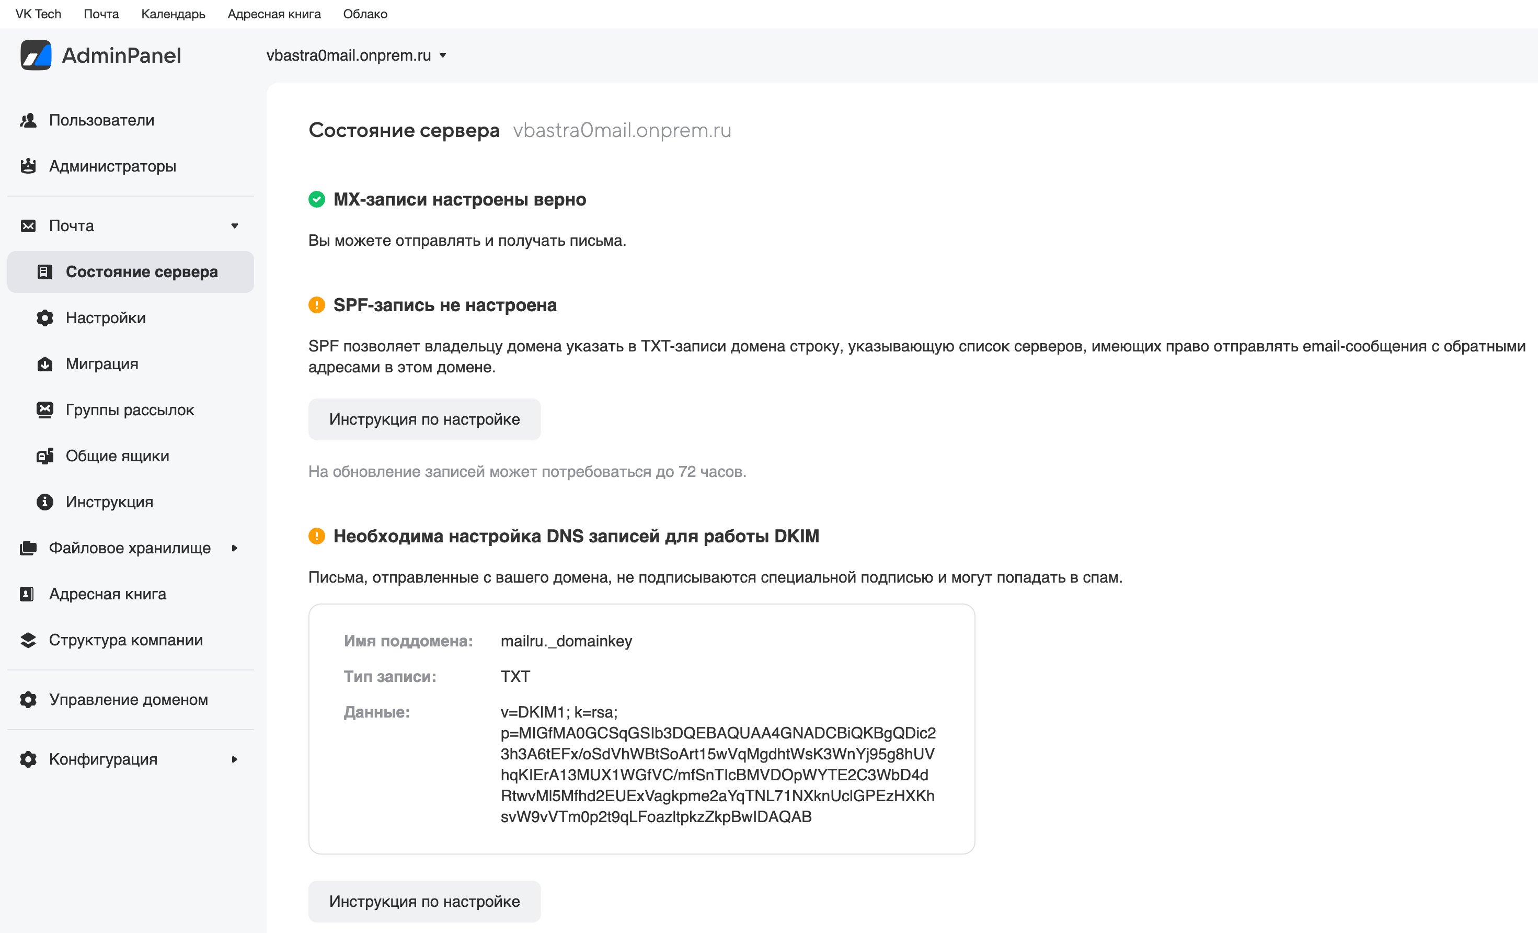Click the Администраторы crown icon
This screenshot has height=933, width=1538.
coord(28,166)
